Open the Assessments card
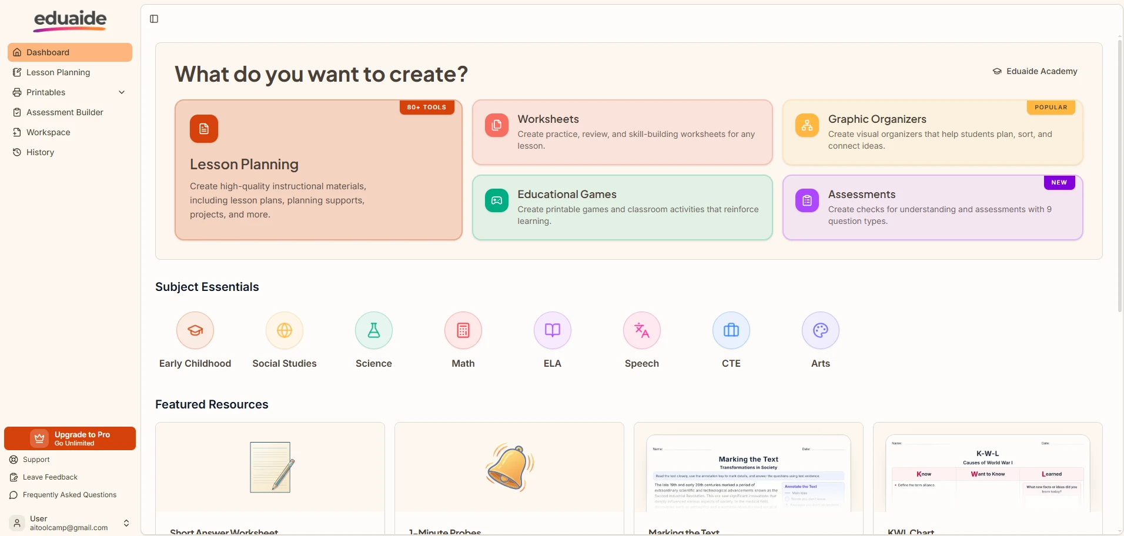Screen dimensions: 1124x536 coord(933,207)
